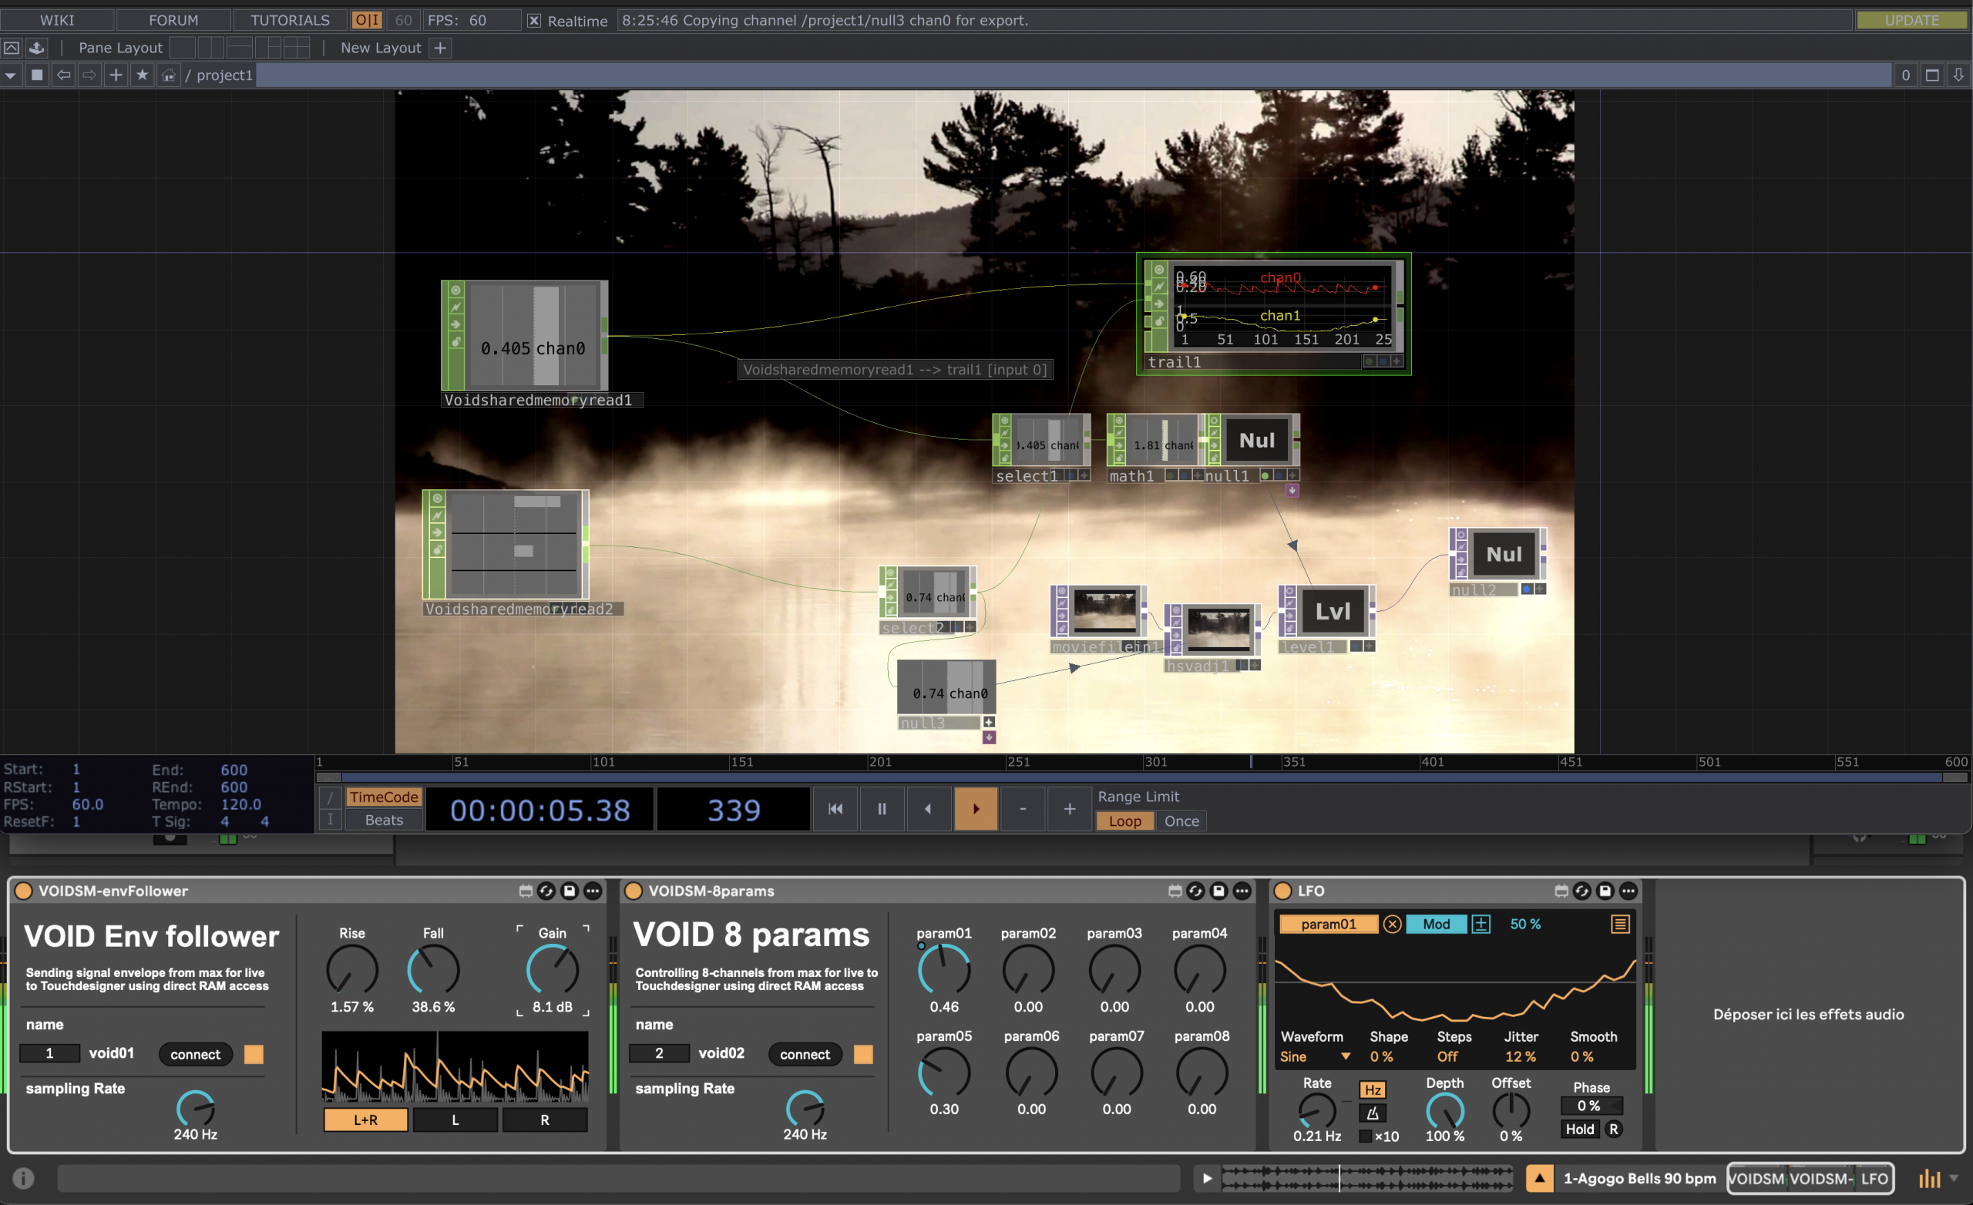The width and height of the screenshot is (1973, 1205).
Task: Expand the LFO multimap plus button
Action: [x=1481, y=924]
